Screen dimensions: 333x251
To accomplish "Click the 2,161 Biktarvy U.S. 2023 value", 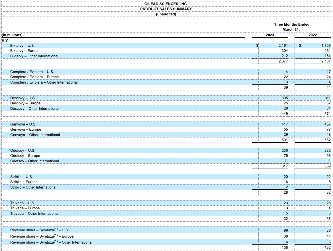I will pos(283,46).
